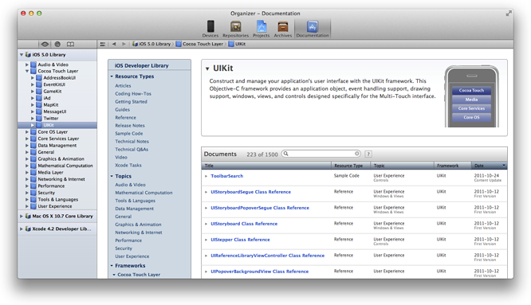The width and height of the screenshot is (531, 305).
Task: Click the magnifier in Documents search
Action: 285,154
